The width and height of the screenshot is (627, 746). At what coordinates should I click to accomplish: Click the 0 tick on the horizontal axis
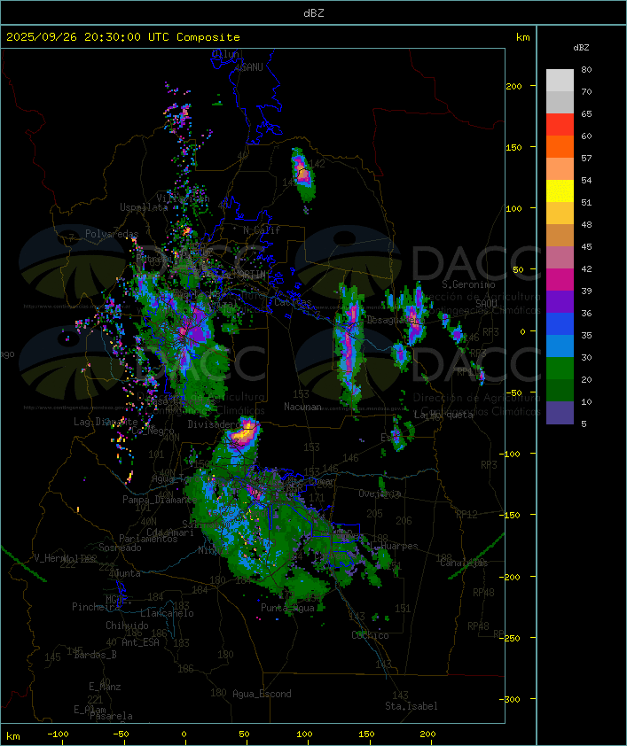pos(184,734)
